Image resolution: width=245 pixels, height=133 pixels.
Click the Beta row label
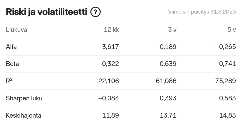[x=12, y=64]
